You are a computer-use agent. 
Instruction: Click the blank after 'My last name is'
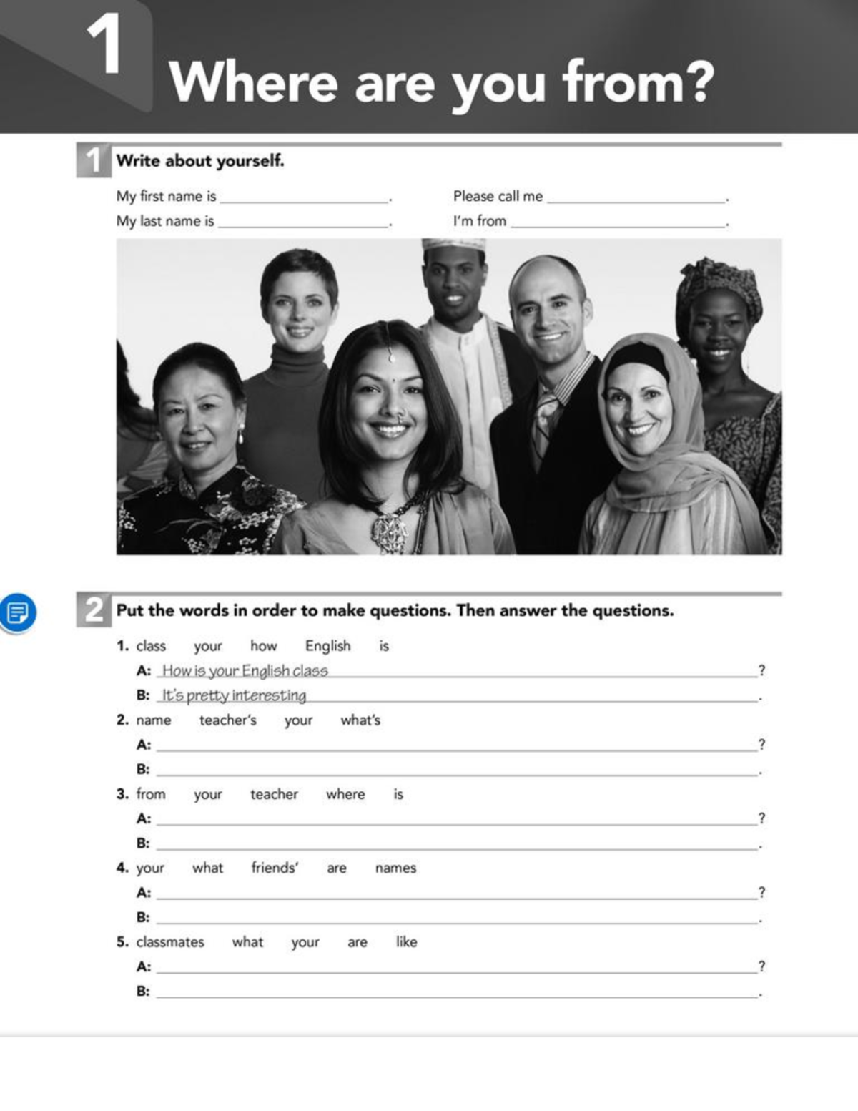click(303, 222)
